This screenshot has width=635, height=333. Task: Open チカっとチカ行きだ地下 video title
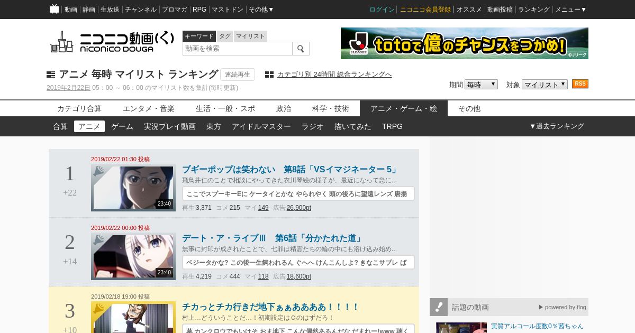click(x=270, y=307)
